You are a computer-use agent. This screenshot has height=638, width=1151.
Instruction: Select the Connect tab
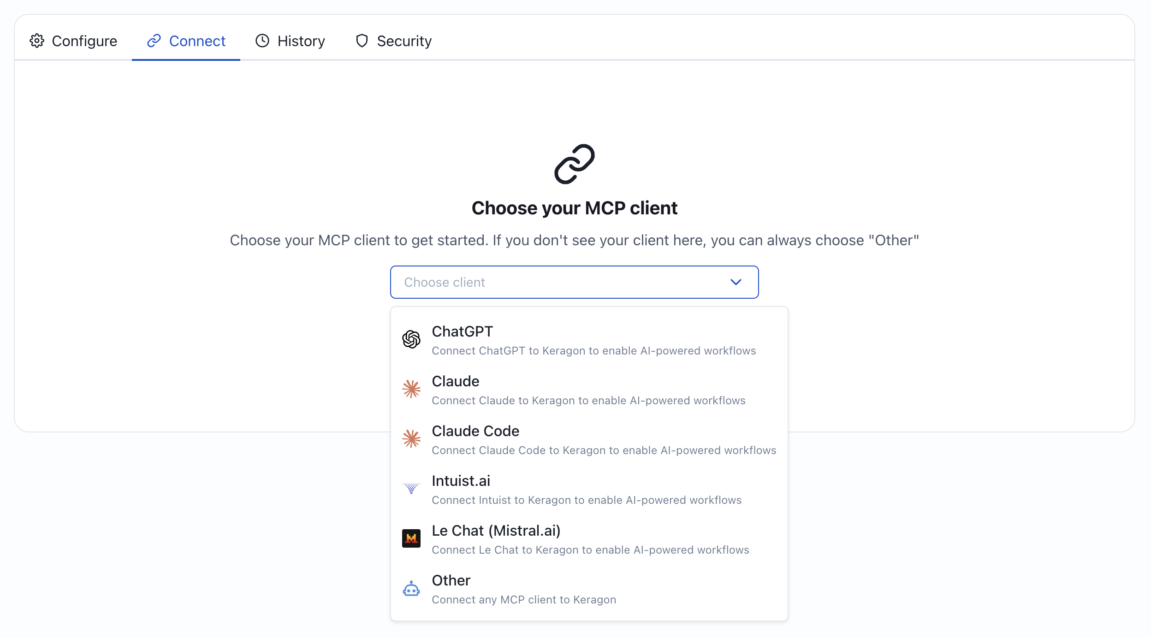click(186, 41)
